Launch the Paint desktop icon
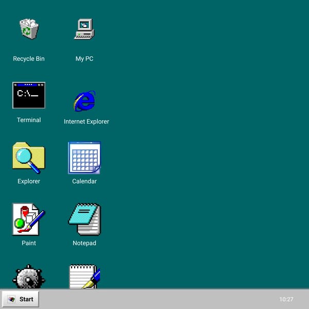Screen dimensions: 309x309 (29, 219)
